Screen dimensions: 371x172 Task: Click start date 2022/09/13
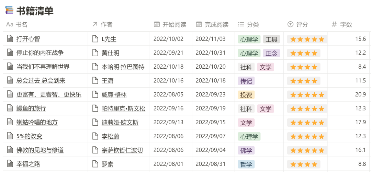168,123
